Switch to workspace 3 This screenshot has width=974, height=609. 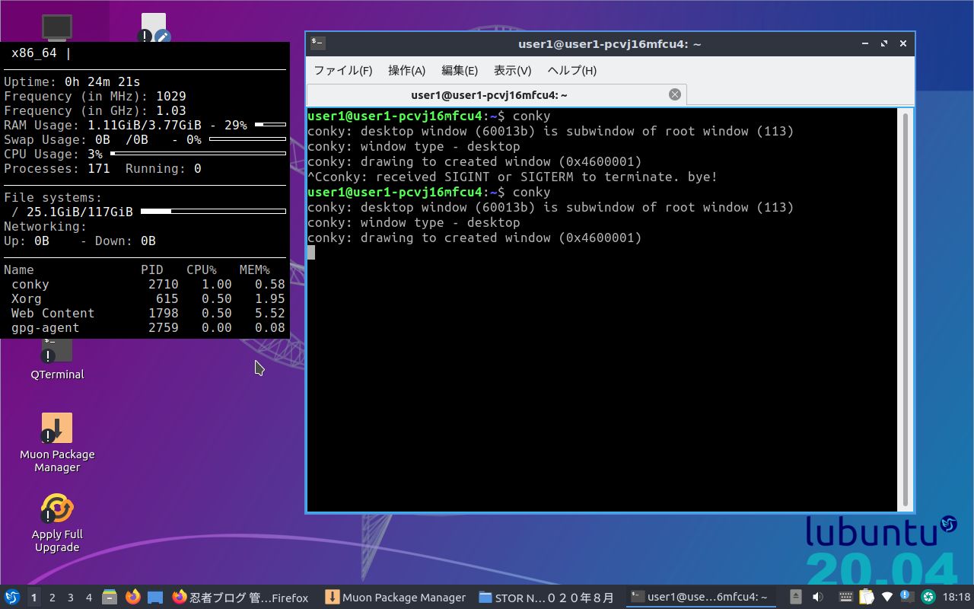coord(71,598)
